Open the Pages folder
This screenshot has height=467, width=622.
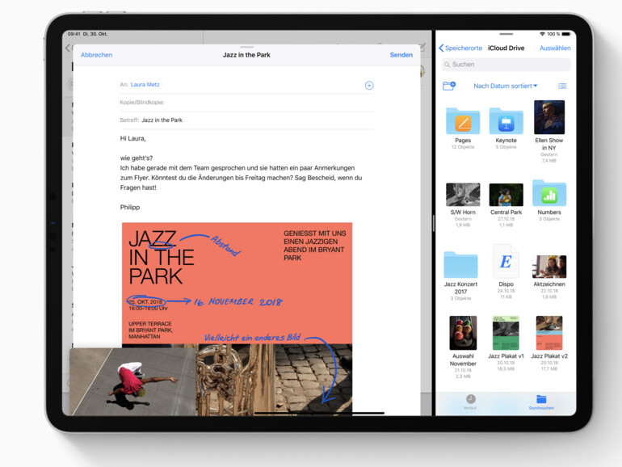(463, 121)
